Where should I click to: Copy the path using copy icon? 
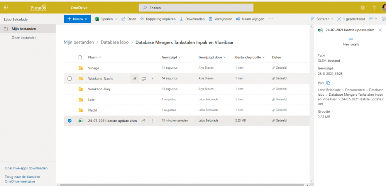[x=328, y=83]
